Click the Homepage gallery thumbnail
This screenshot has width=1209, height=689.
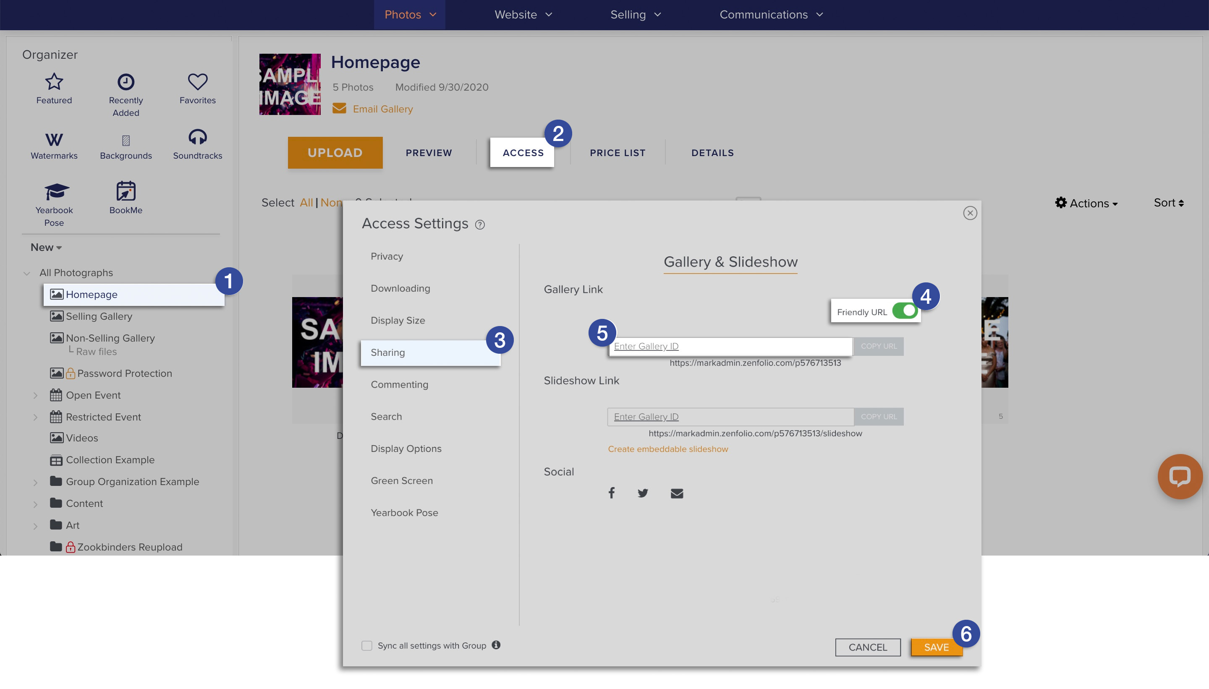[290, 84]
